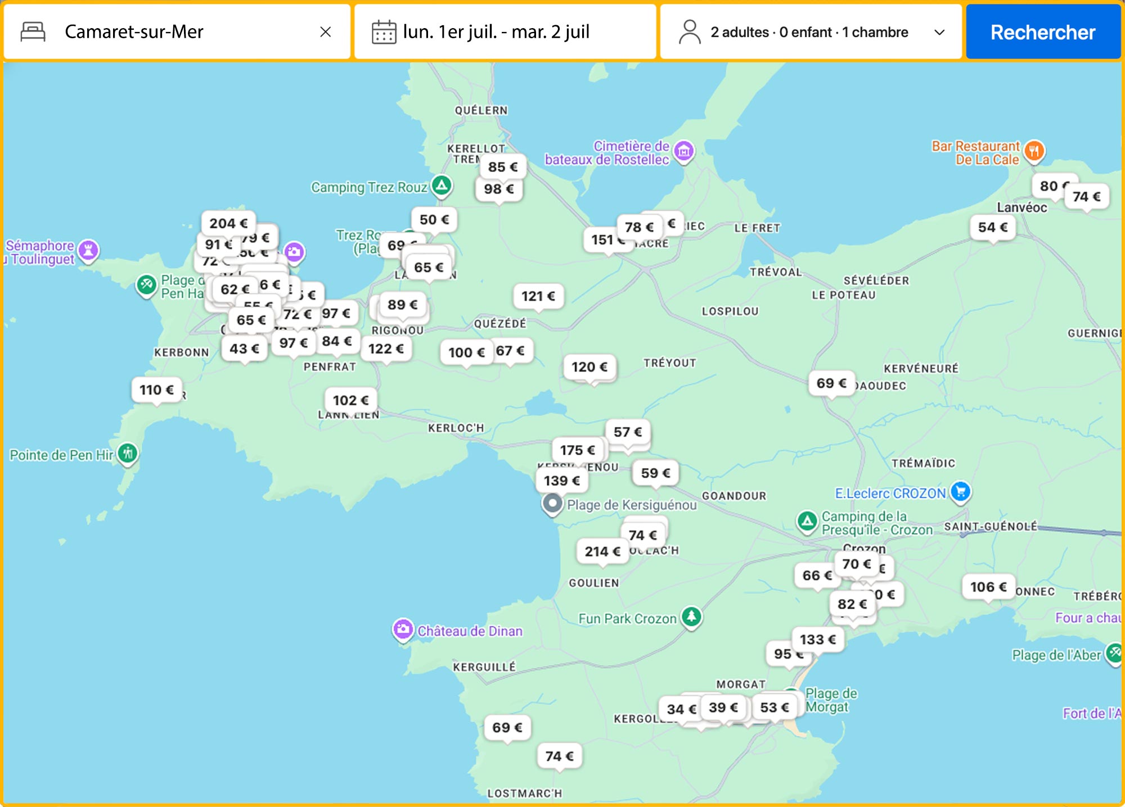Select the Camping Trez Rouz campsite icon
1125x807 pixels.
(442, 186)
